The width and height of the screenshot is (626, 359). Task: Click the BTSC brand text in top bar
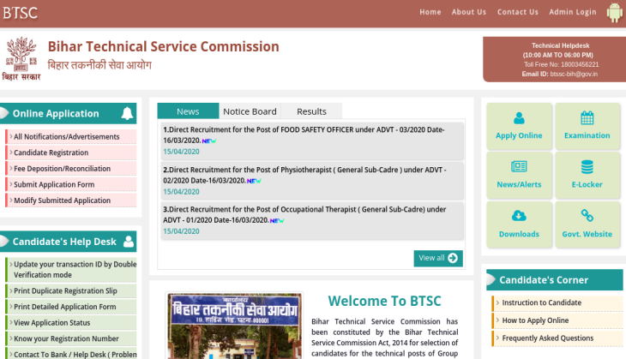[x=20, y=13]
